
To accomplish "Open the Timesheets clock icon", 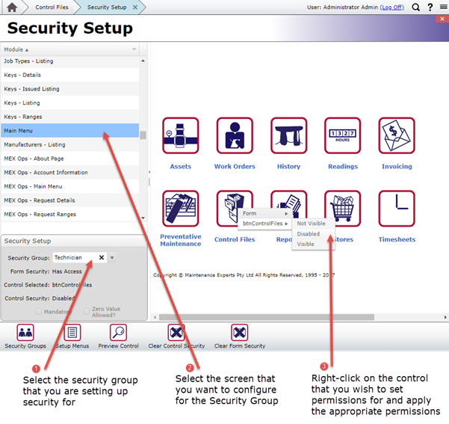I will click(x=397, y=209).
